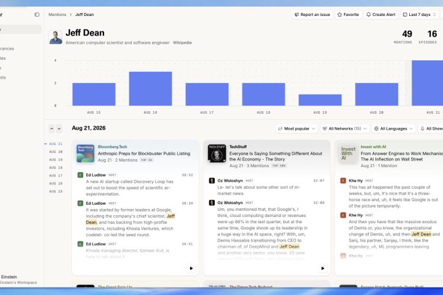Click highlighted Jeff Dean in Khe Hy quote
Screen dimensions: 443x295
coord(421,234)
